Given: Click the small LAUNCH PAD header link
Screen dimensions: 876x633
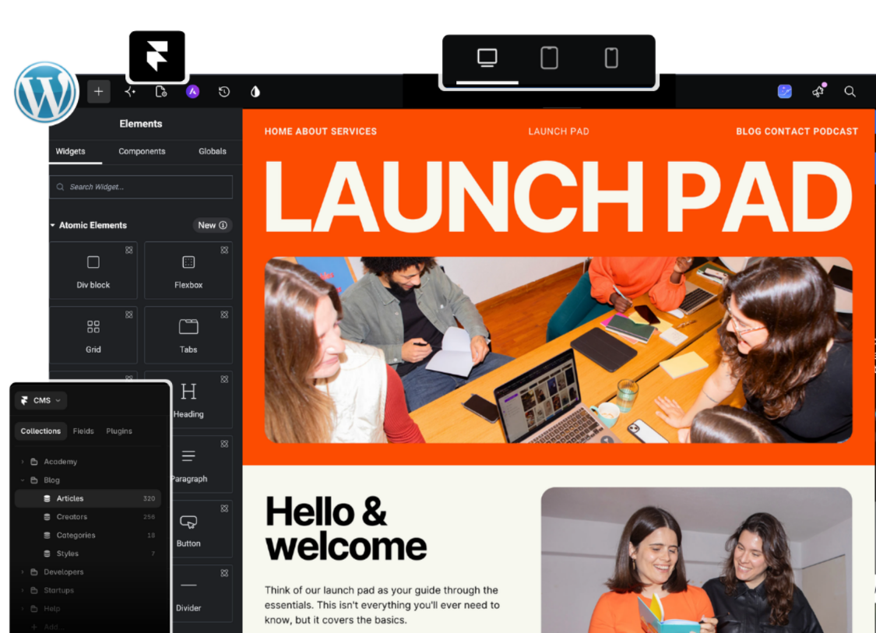Looking at the screenshot, I should click(558, 132).
